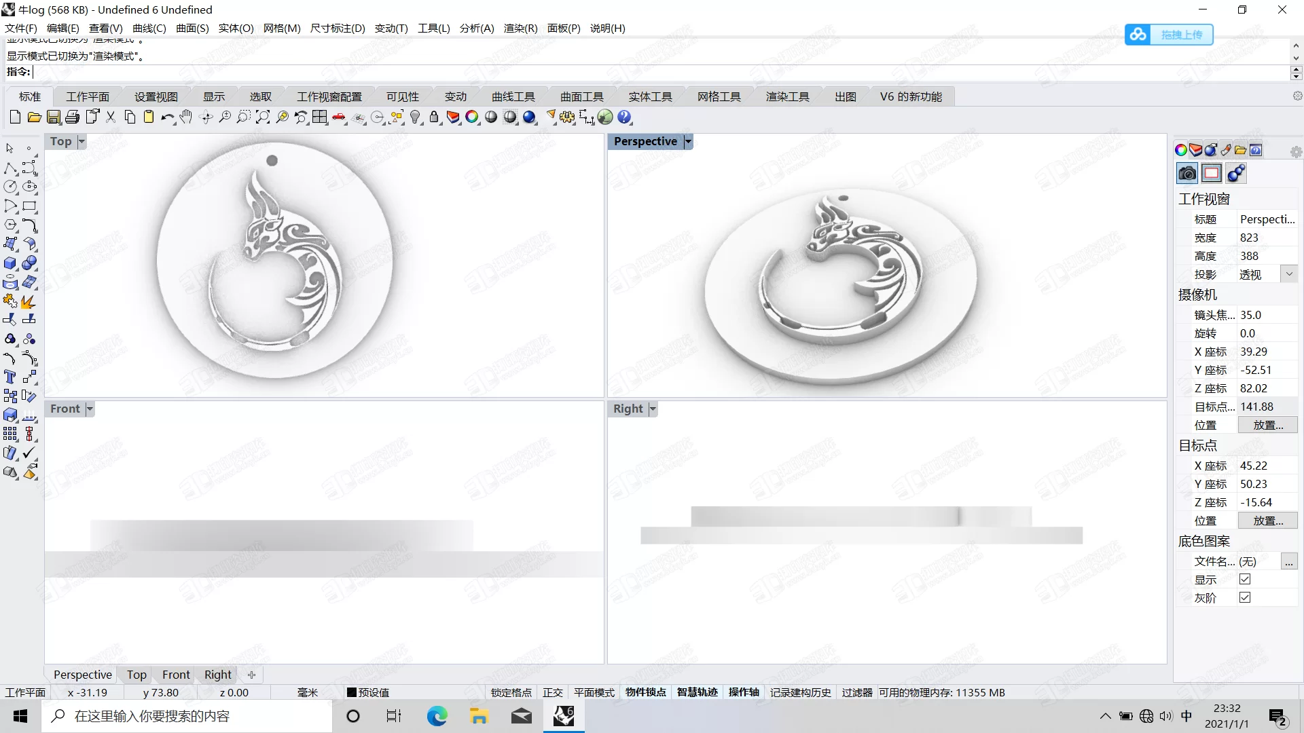Expand the 投影 projection dropdown

(x=1289, y=274)
